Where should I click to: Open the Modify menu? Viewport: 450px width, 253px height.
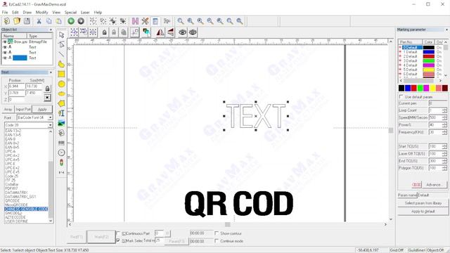click(x=41, y=13)
